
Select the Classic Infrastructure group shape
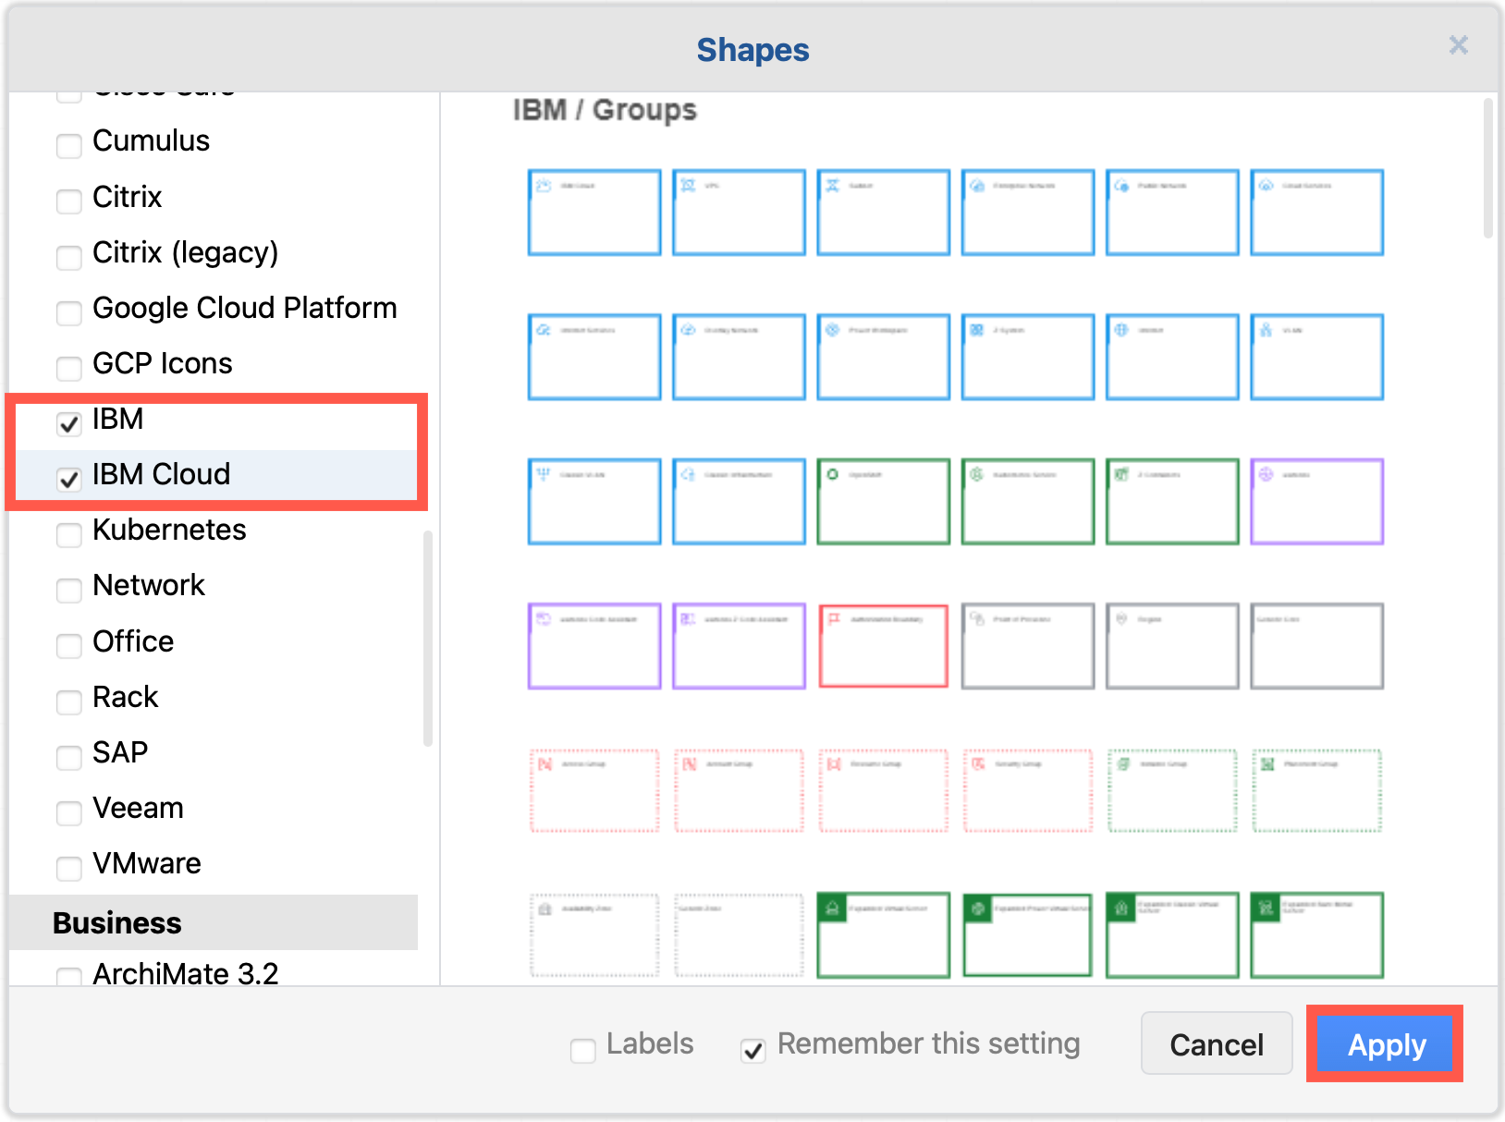click(739, 501)
